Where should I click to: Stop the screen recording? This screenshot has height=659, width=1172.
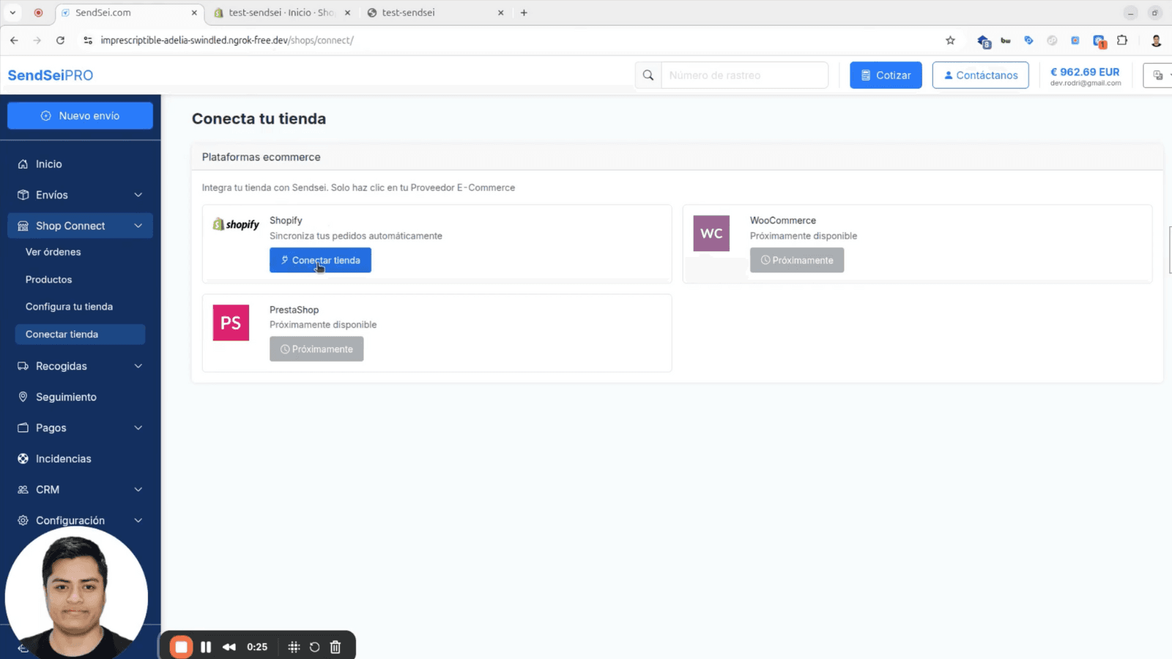coord(181,647)
